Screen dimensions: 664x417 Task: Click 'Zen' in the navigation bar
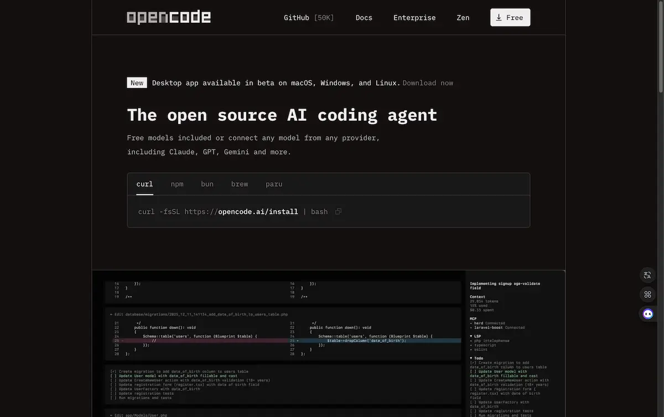click(464, 17)
